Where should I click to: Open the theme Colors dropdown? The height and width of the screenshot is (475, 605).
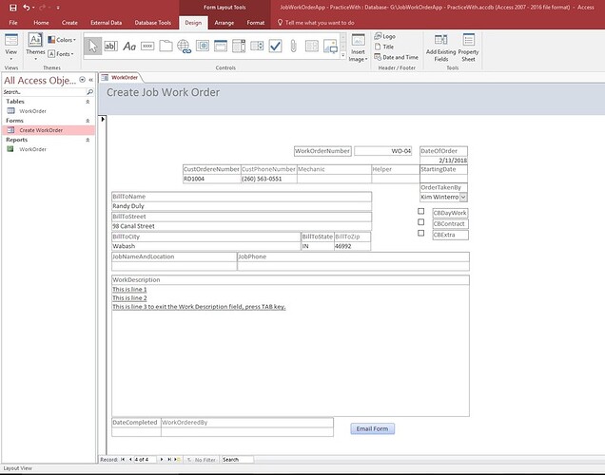pyautogui.click(x=65, y=40)
